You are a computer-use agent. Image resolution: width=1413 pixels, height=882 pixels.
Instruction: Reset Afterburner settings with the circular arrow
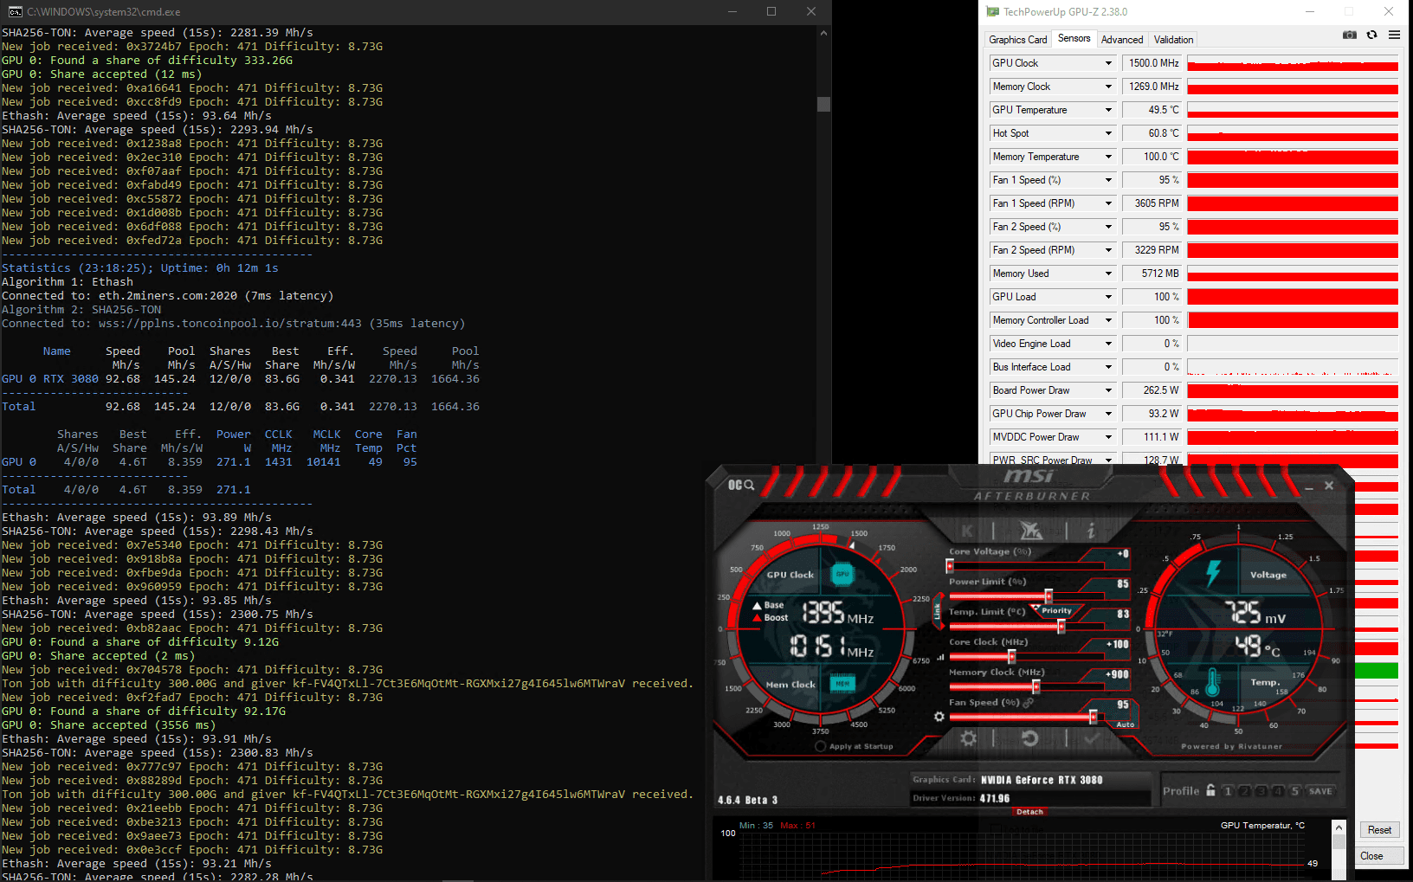point(1029,738)
